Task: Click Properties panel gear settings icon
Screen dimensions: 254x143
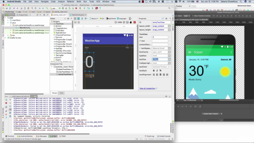Action: click(167, 19)
